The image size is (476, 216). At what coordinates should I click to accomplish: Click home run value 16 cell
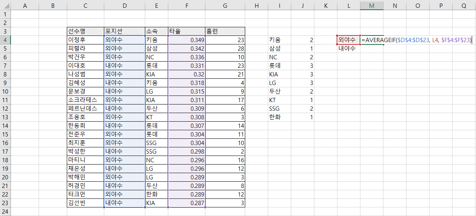coord(225,160)
